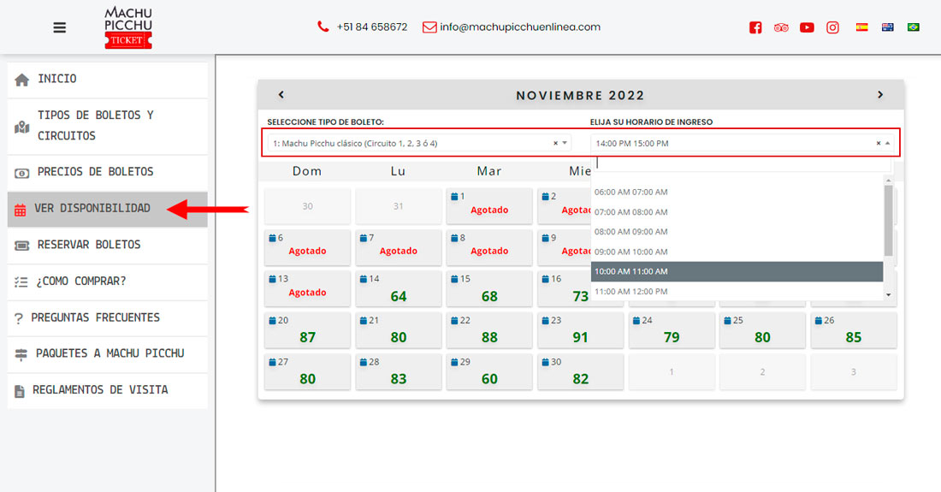Screen dimensions: 941x492
Task: Switch language with the Brazilian flag
Action: coord(914,27)
